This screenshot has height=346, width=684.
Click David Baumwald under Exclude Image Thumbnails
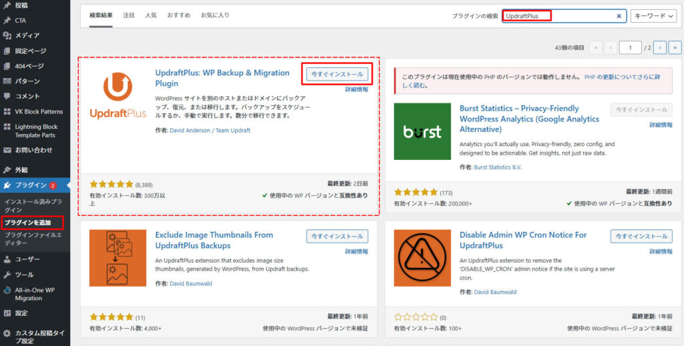[x=190, y=283]
